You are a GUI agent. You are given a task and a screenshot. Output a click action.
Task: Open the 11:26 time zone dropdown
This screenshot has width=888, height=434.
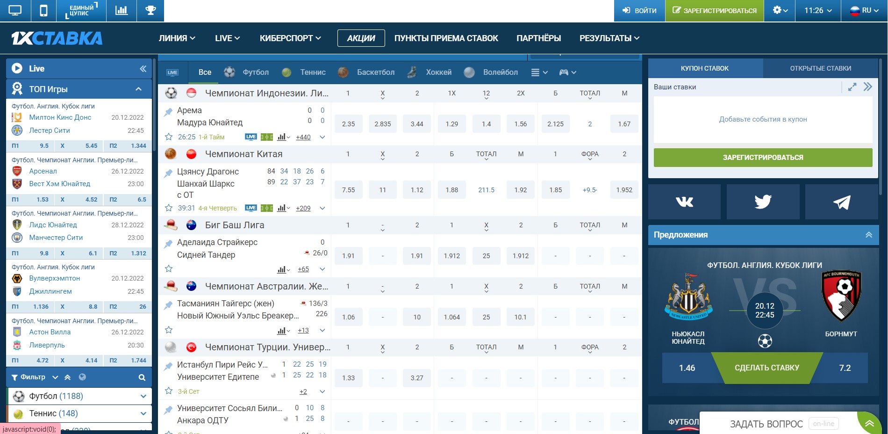pos(818,10)
